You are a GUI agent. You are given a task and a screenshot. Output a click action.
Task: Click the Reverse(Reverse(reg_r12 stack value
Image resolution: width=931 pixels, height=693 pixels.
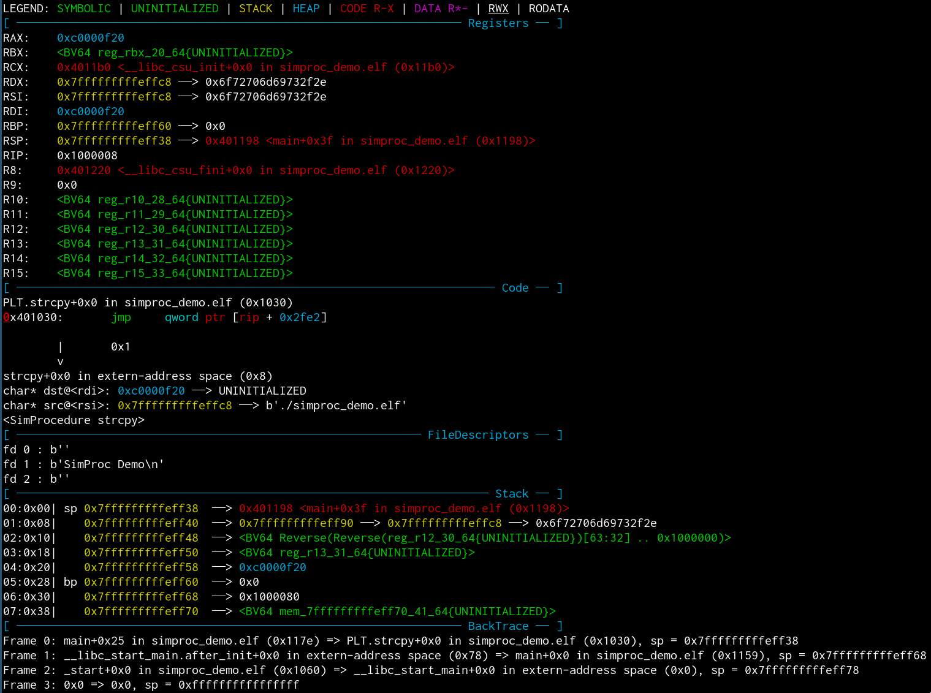tap(485, 538)
